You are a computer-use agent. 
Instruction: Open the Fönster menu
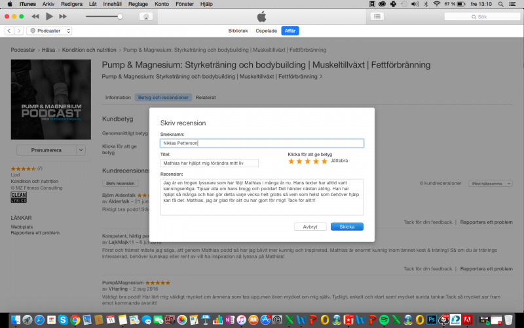[185, 4]
